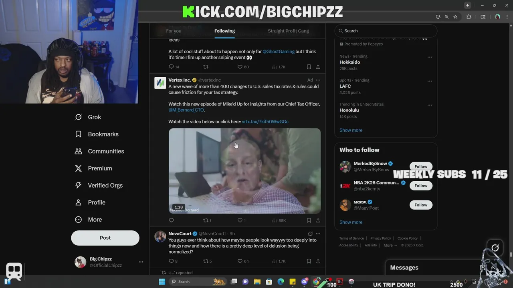
Task: Open Chrome zoom magnifier icon
Action: [x=446, y=17]
